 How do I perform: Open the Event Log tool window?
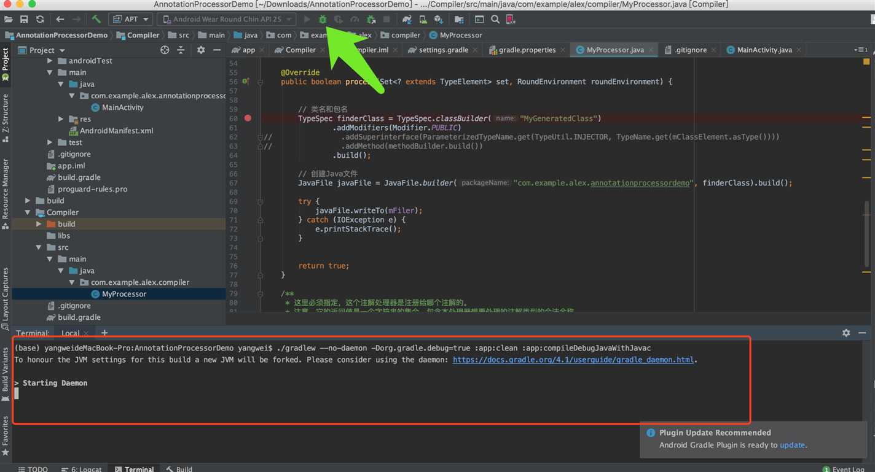click(844, 469)
